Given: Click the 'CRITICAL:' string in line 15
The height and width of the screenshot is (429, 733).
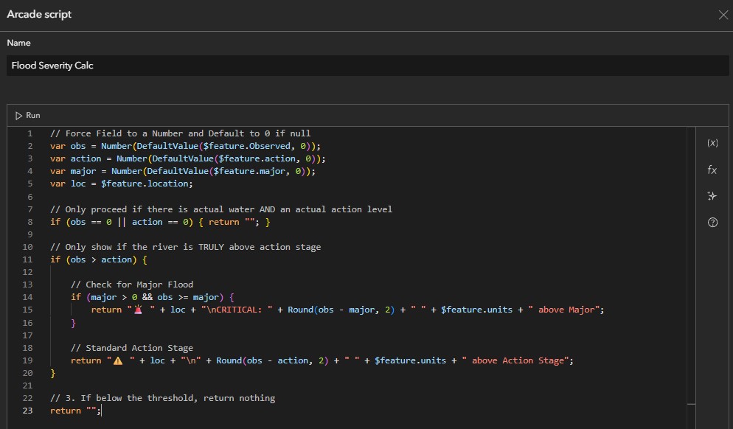Looking at the screenshot, I should (237, 310).
